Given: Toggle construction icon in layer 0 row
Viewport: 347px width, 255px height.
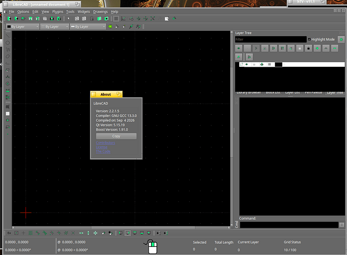Looking at the screenshot, I should pyautogui.click(x=269, y=64).
